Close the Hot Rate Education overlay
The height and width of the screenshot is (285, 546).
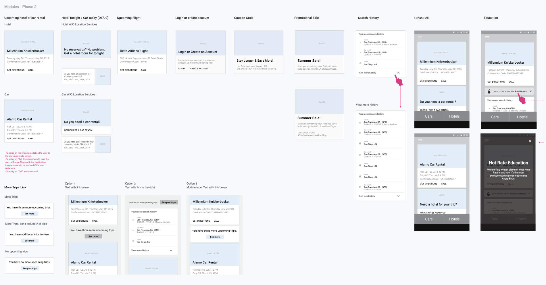click(x=530, y=141)
